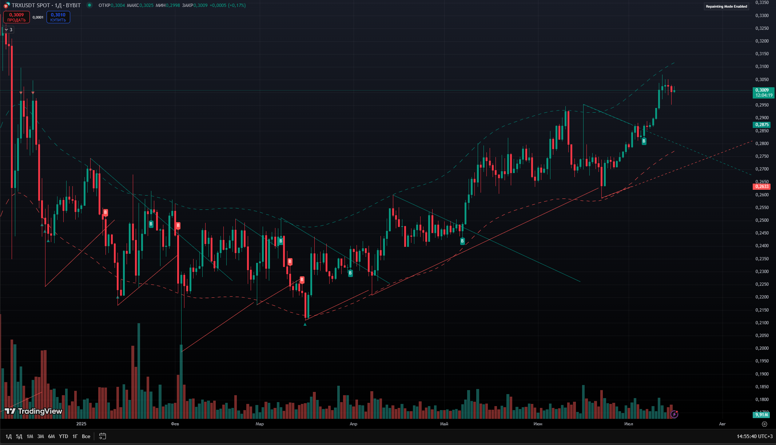Switch to the YTD range
Screen dimensions: 776x445
(63, 436)
